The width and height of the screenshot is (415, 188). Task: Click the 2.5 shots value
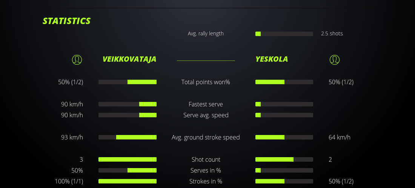tap(332, 33)
